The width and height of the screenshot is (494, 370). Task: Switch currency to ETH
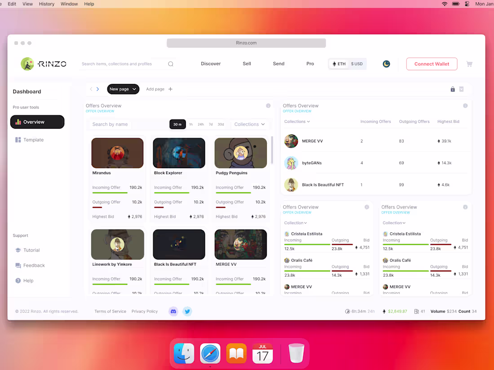[x=339, y=64]
